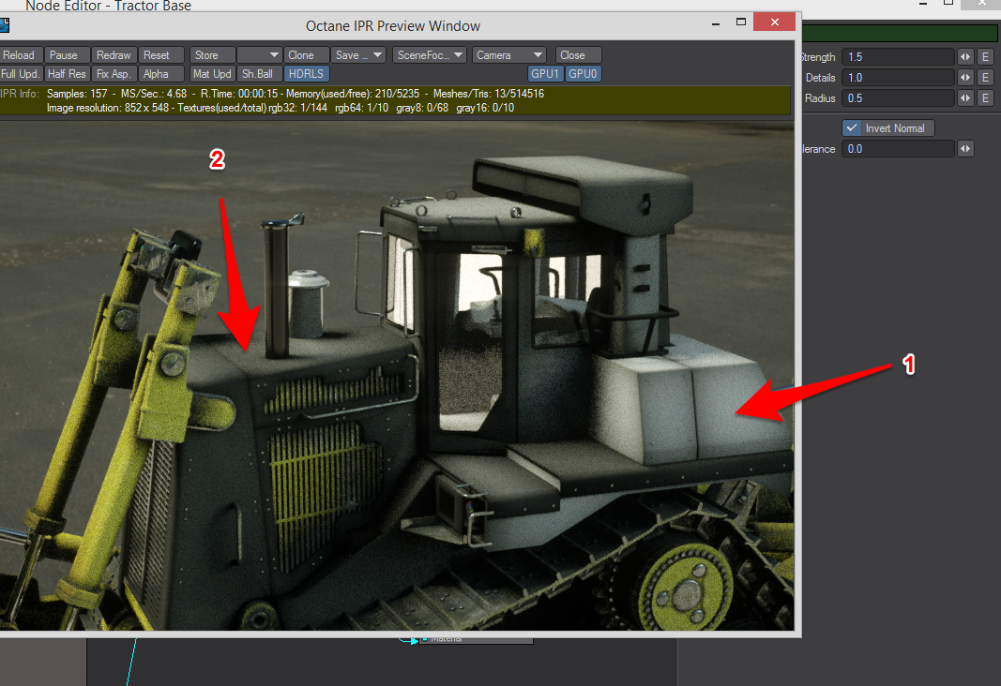Click the Tolerance value field 0.0
Screen dimensions: 1001x686
pos(898,149)
